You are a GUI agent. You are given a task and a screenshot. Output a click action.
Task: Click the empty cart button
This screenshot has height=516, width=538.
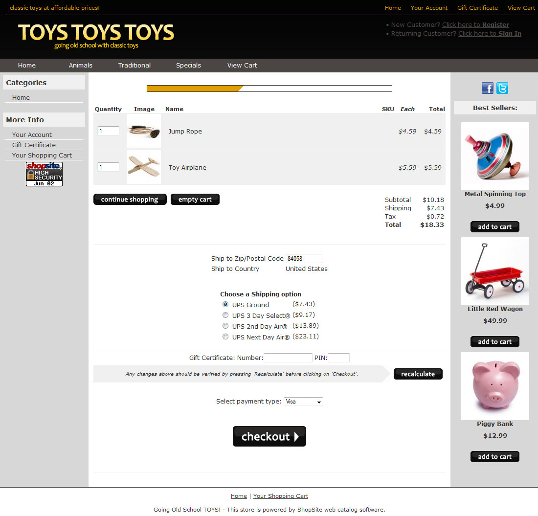(195, 200)
